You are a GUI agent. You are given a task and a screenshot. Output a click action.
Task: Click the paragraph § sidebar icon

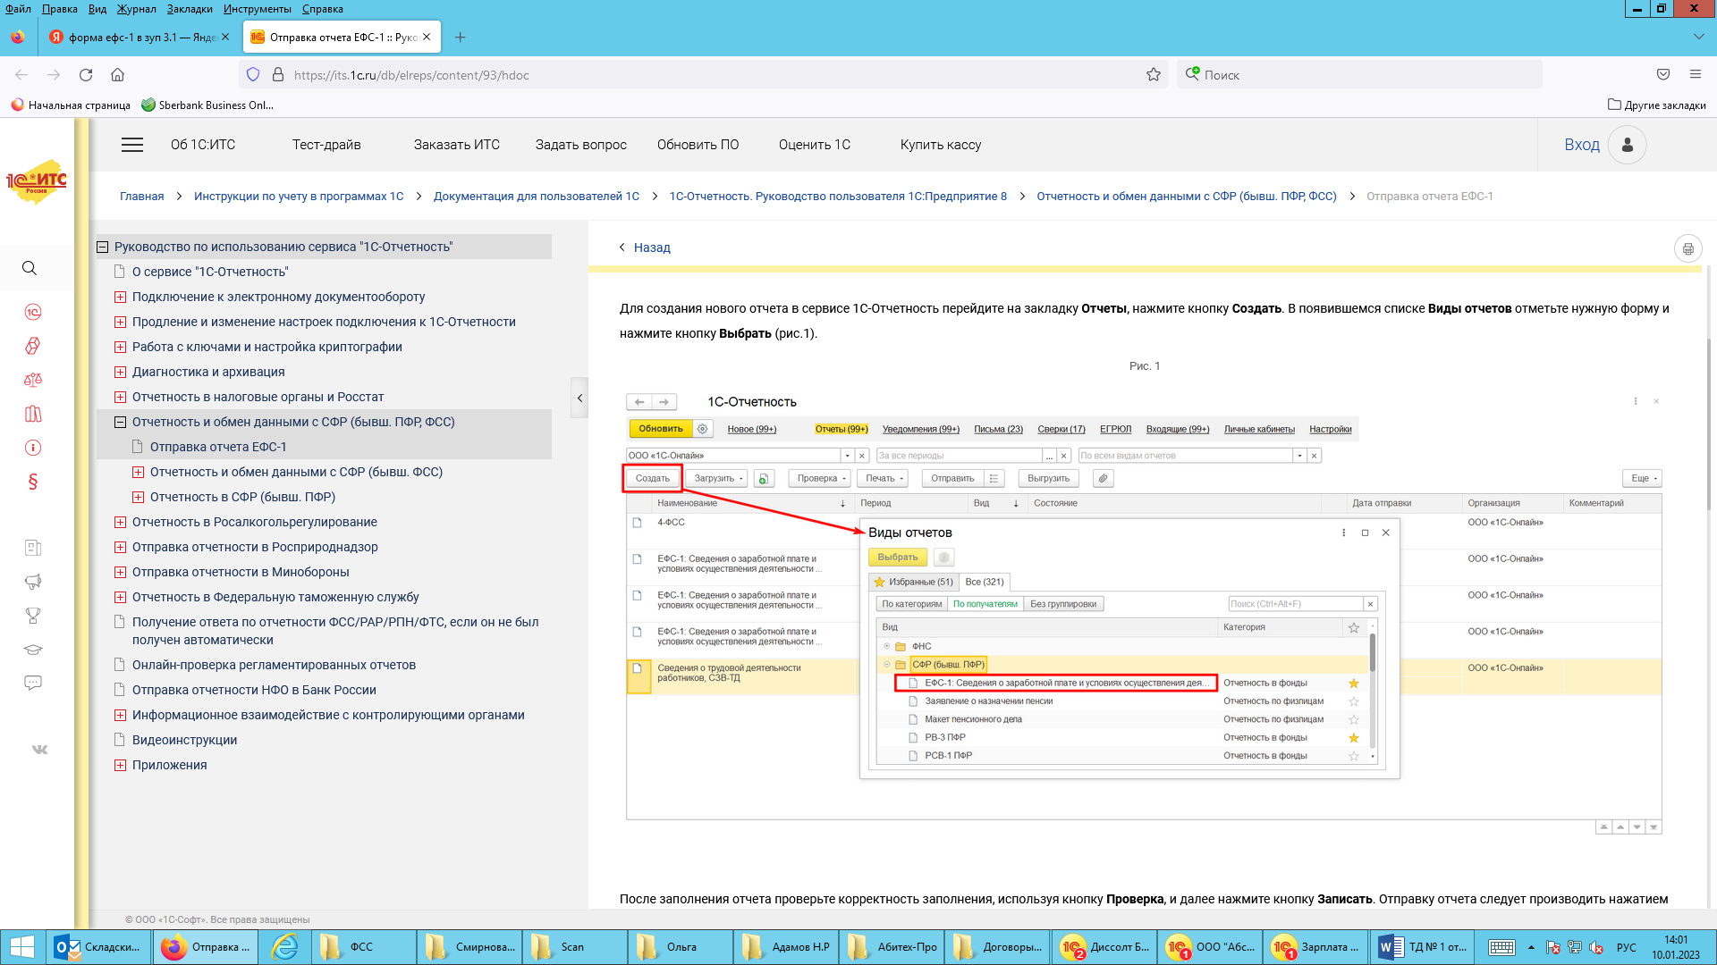(33, 482)
